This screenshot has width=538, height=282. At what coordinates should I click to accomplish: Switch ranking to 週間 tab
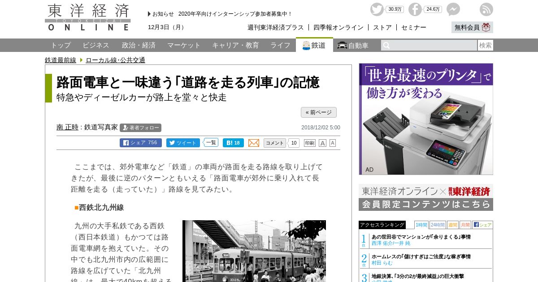pyautogui.click(x=453, y=225)
